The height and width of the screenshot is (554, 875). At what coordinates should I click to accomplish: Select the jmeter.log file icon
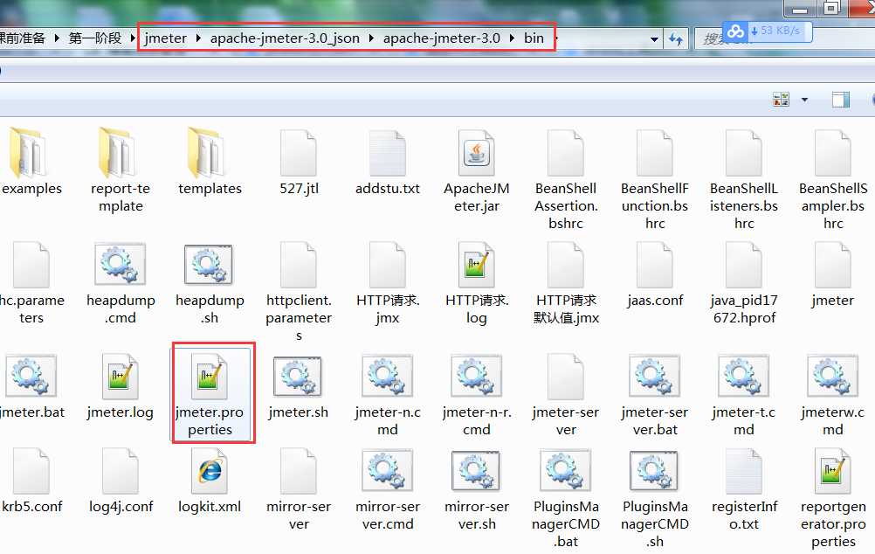tap(120, 377)
